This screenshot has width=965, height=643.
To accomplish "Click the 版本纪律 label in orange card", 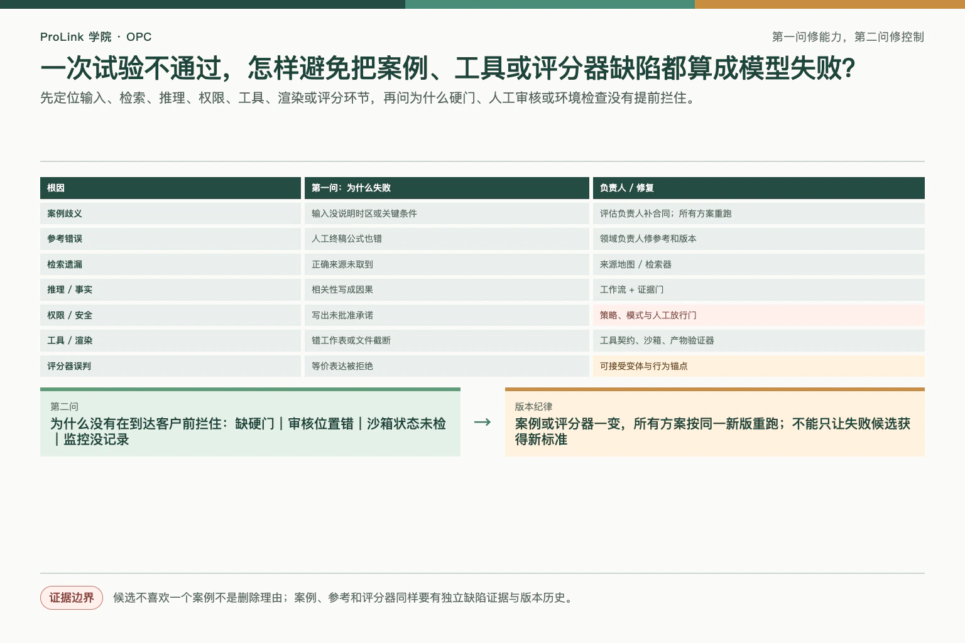I will [533, 407].
